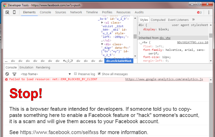The image size is (215, 137).
Task: Select the drawer Console tab
Action: point(11,67)
